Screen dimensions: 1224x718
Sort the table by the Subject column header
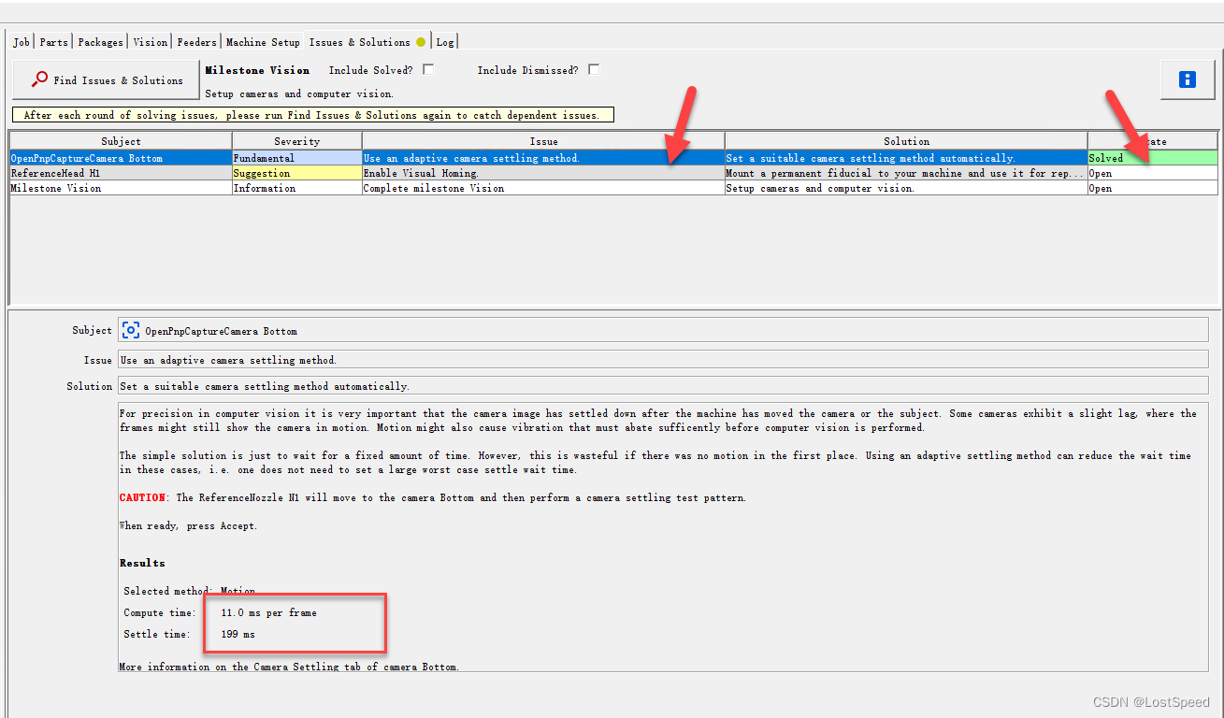tap(122, 141)
